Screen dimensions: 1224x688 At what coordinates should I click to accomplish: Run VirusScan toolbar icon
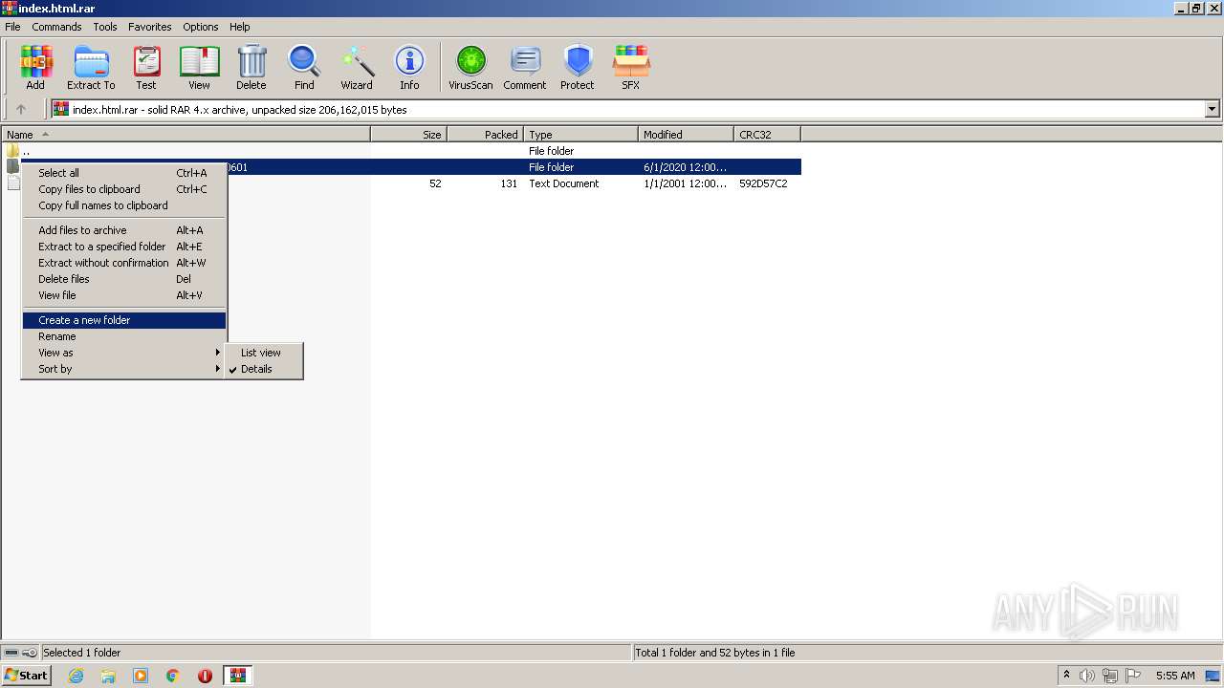[x=470, y=68]
